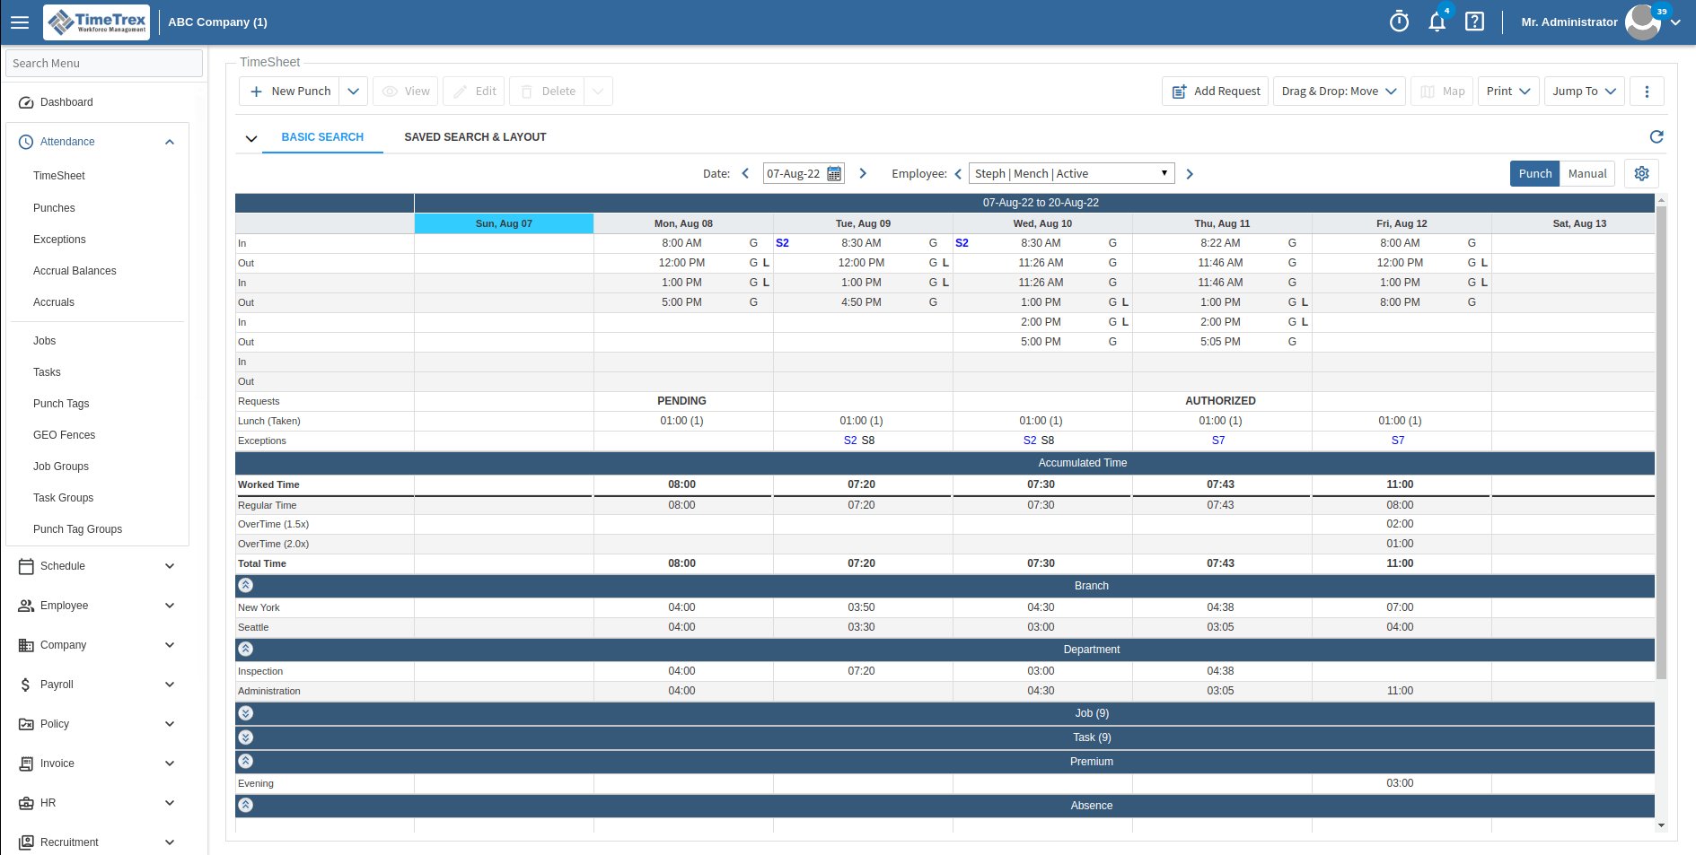The height and width of the screenshot is (855, 1696).
Task: Open Accrual Balances in the Attendance menu
Action: [x=75, y=270]
